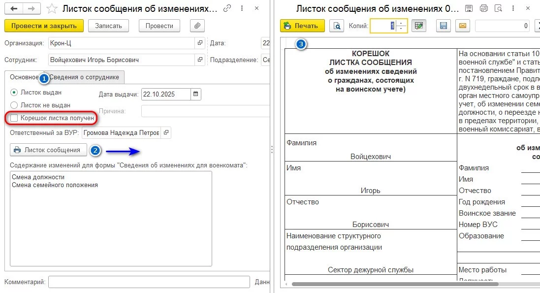Copy link icon in left window title
Screen dimensions: 540x293
pyautogui.click(x=227, y=8)
